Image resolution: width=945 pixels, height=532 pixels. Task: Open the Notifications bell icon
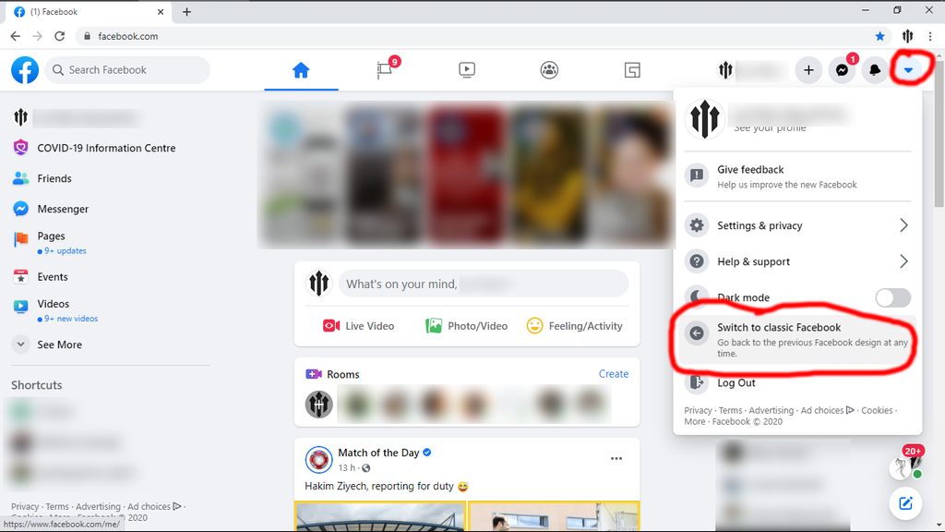point(875,70)
